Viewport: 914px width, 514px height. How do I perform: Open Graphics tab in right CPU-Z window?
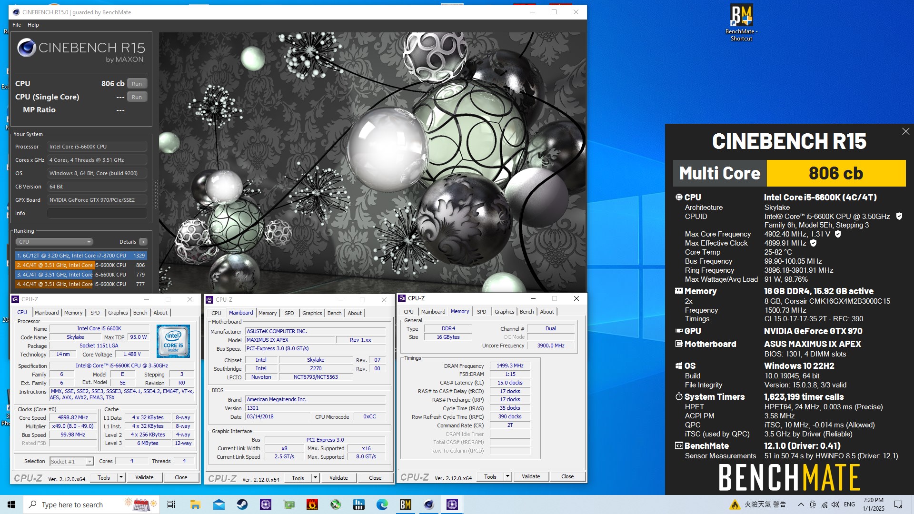(505, 312)
